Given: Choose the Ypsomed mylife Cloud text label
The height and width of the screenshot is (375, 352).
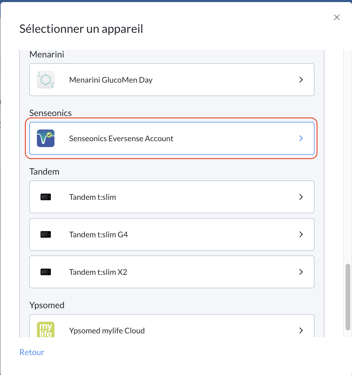Looking at the screenshot, I should pos(107,331).
